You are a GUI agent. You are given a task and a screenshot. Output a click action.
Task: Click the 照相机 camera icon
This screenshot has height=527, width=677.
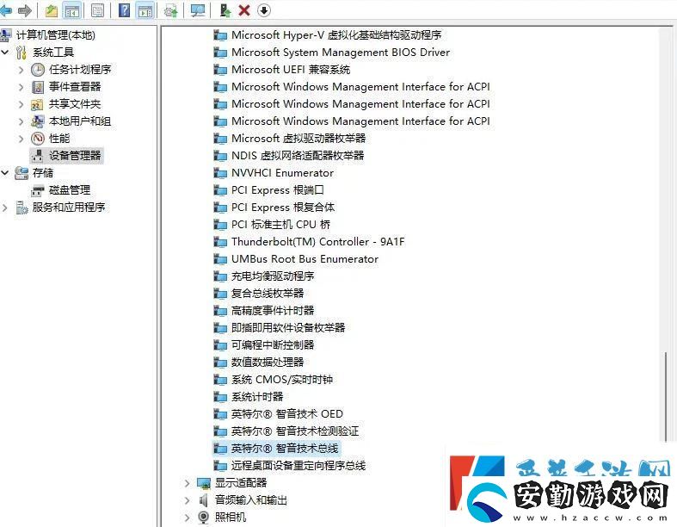pos(203,517)
